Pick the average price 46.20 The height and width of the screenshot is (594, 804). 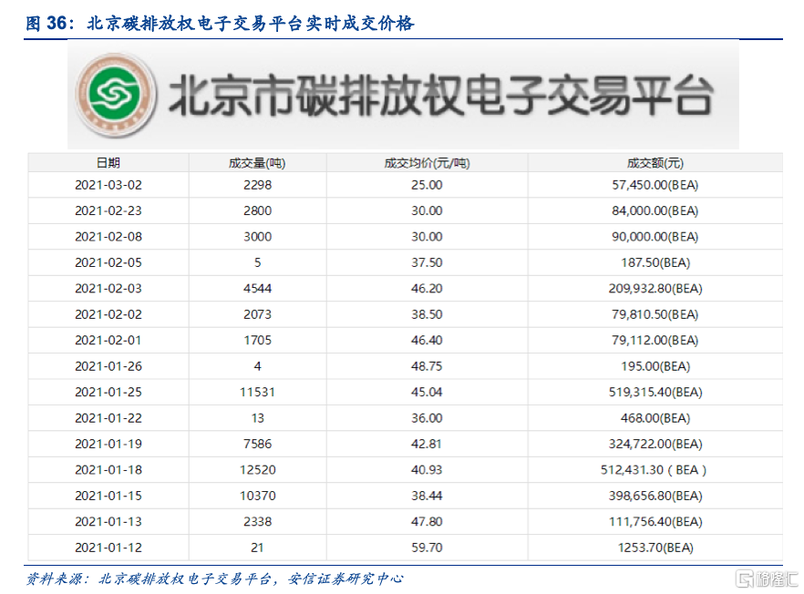point(427,289)
